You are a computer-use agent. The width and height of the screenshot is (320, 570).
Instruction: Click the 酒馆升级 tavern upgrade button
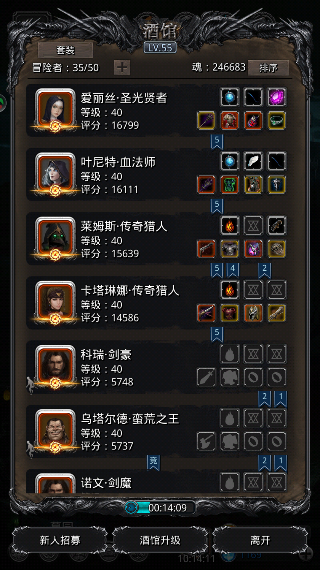coord(160,540)
